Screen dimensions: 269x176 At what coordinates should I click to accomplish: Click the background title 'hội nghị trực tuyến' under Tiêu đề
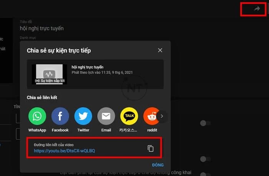(x=42, y=28)
